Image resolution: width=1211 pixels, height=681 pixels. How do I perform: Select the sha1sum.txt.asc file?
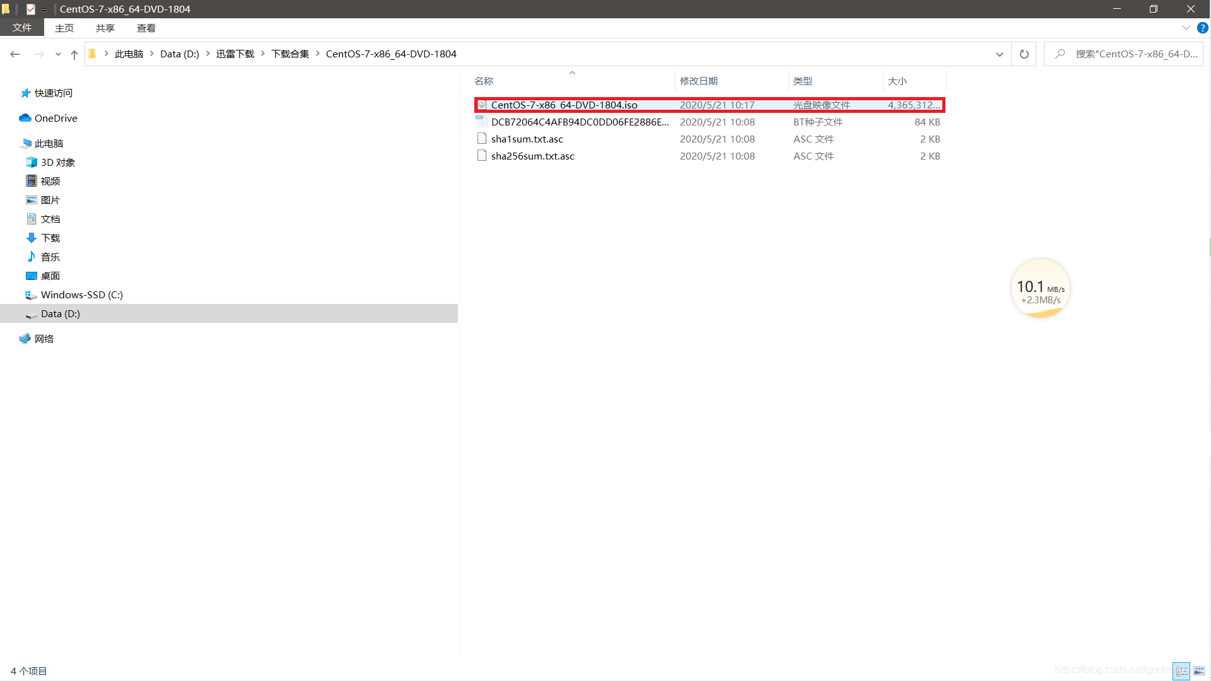710,139
